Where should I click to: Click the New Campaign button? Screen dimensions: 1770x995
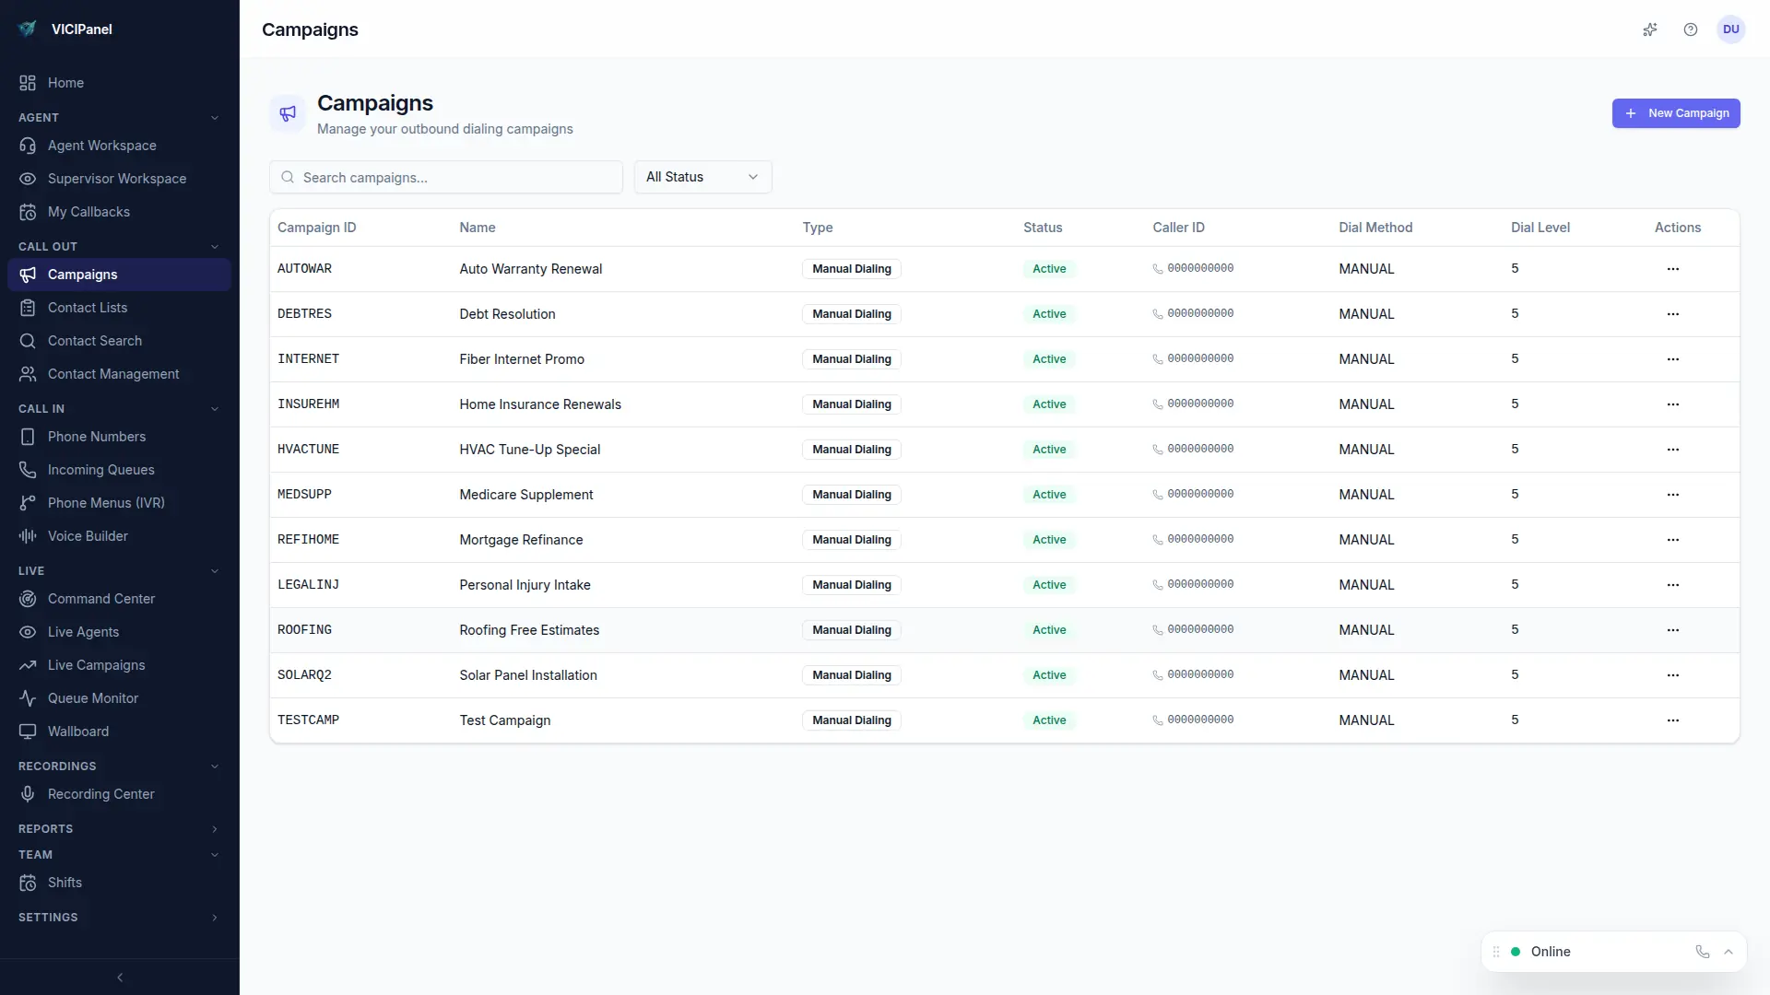click(1676, 113)
